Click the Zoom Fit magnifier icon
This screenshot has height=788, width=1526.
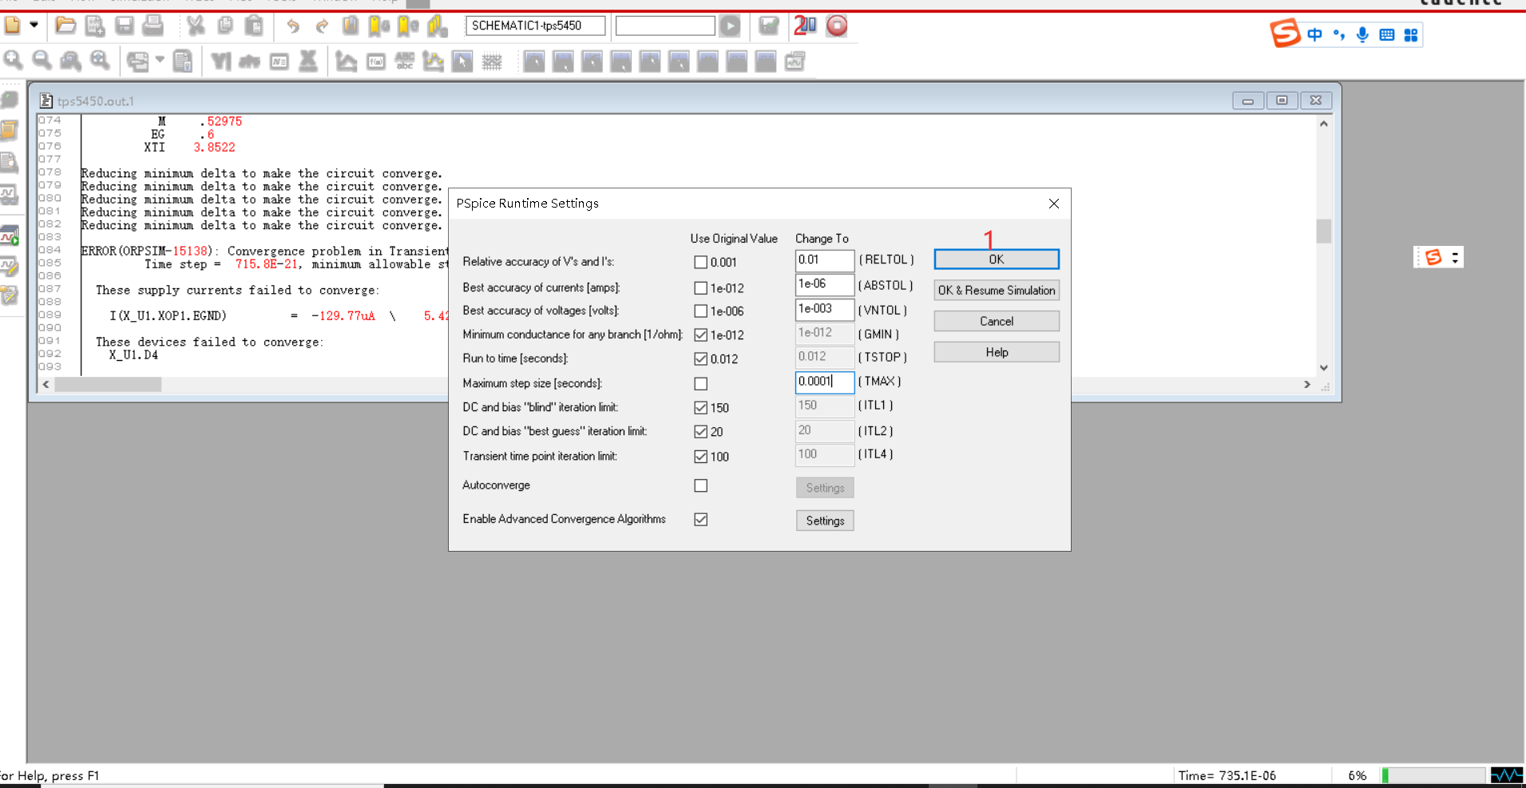(99, 61)
